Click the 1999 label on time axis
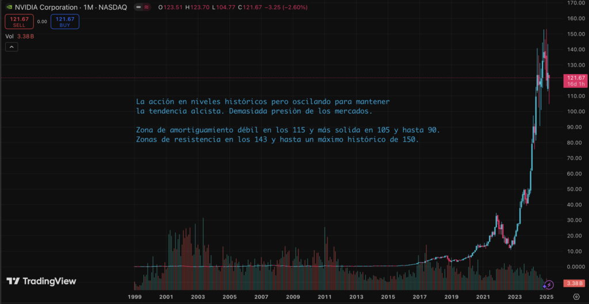Image resolution: width=589 pixels, height=304 pixels. [x=134, y=297]
